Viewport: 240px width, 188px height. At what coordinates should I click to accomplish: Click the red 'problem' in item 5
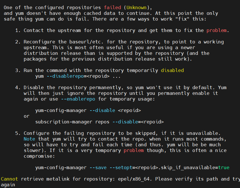coord(134,151)
